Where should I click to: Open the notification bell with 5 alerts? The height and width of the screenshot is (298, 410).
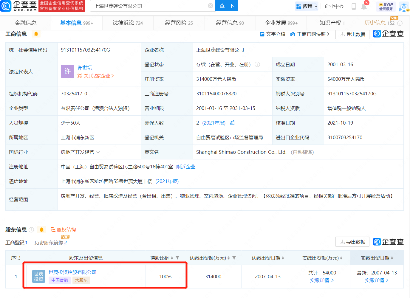(364, 6)
